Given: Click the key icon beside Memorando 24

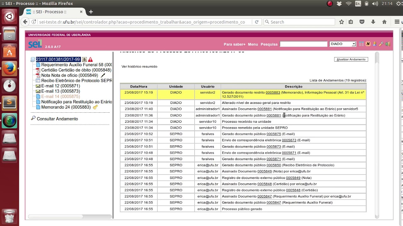Looking at the screenshot, I should click(x=95, y=107).
